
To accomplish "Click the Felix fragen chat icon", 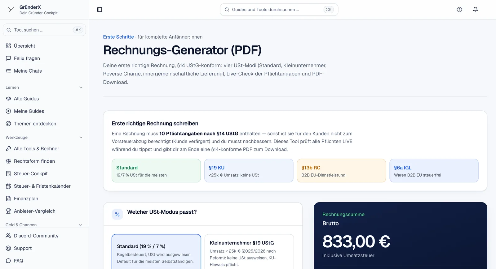I will (x=8, y=58).
